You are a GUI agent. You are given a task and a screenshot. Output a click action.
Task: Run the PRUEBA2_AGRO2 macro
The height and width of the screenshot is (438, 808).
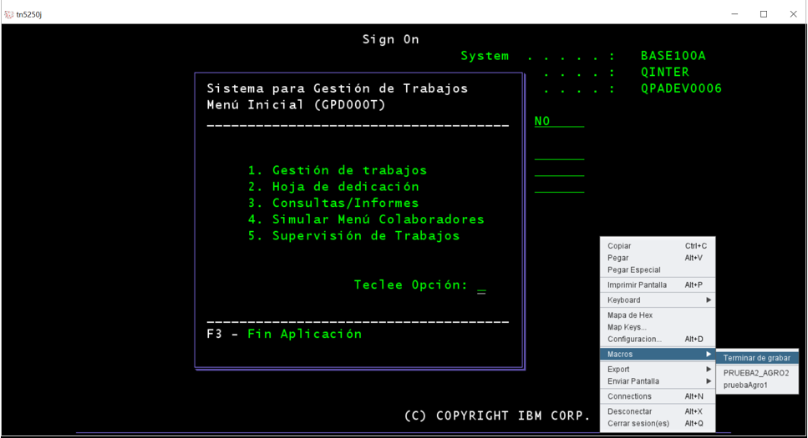coord(757,373)
